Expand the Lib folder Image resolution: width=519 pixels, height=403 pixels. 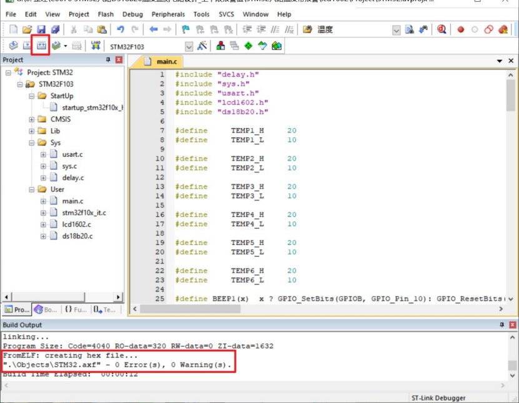[x=31, y=131]
